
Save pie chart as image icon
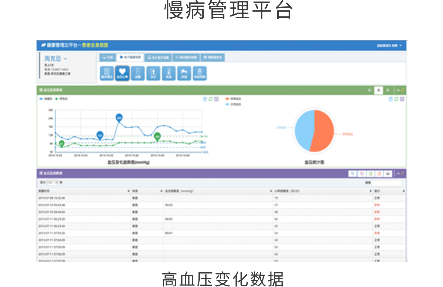click(x=402, y=99)
